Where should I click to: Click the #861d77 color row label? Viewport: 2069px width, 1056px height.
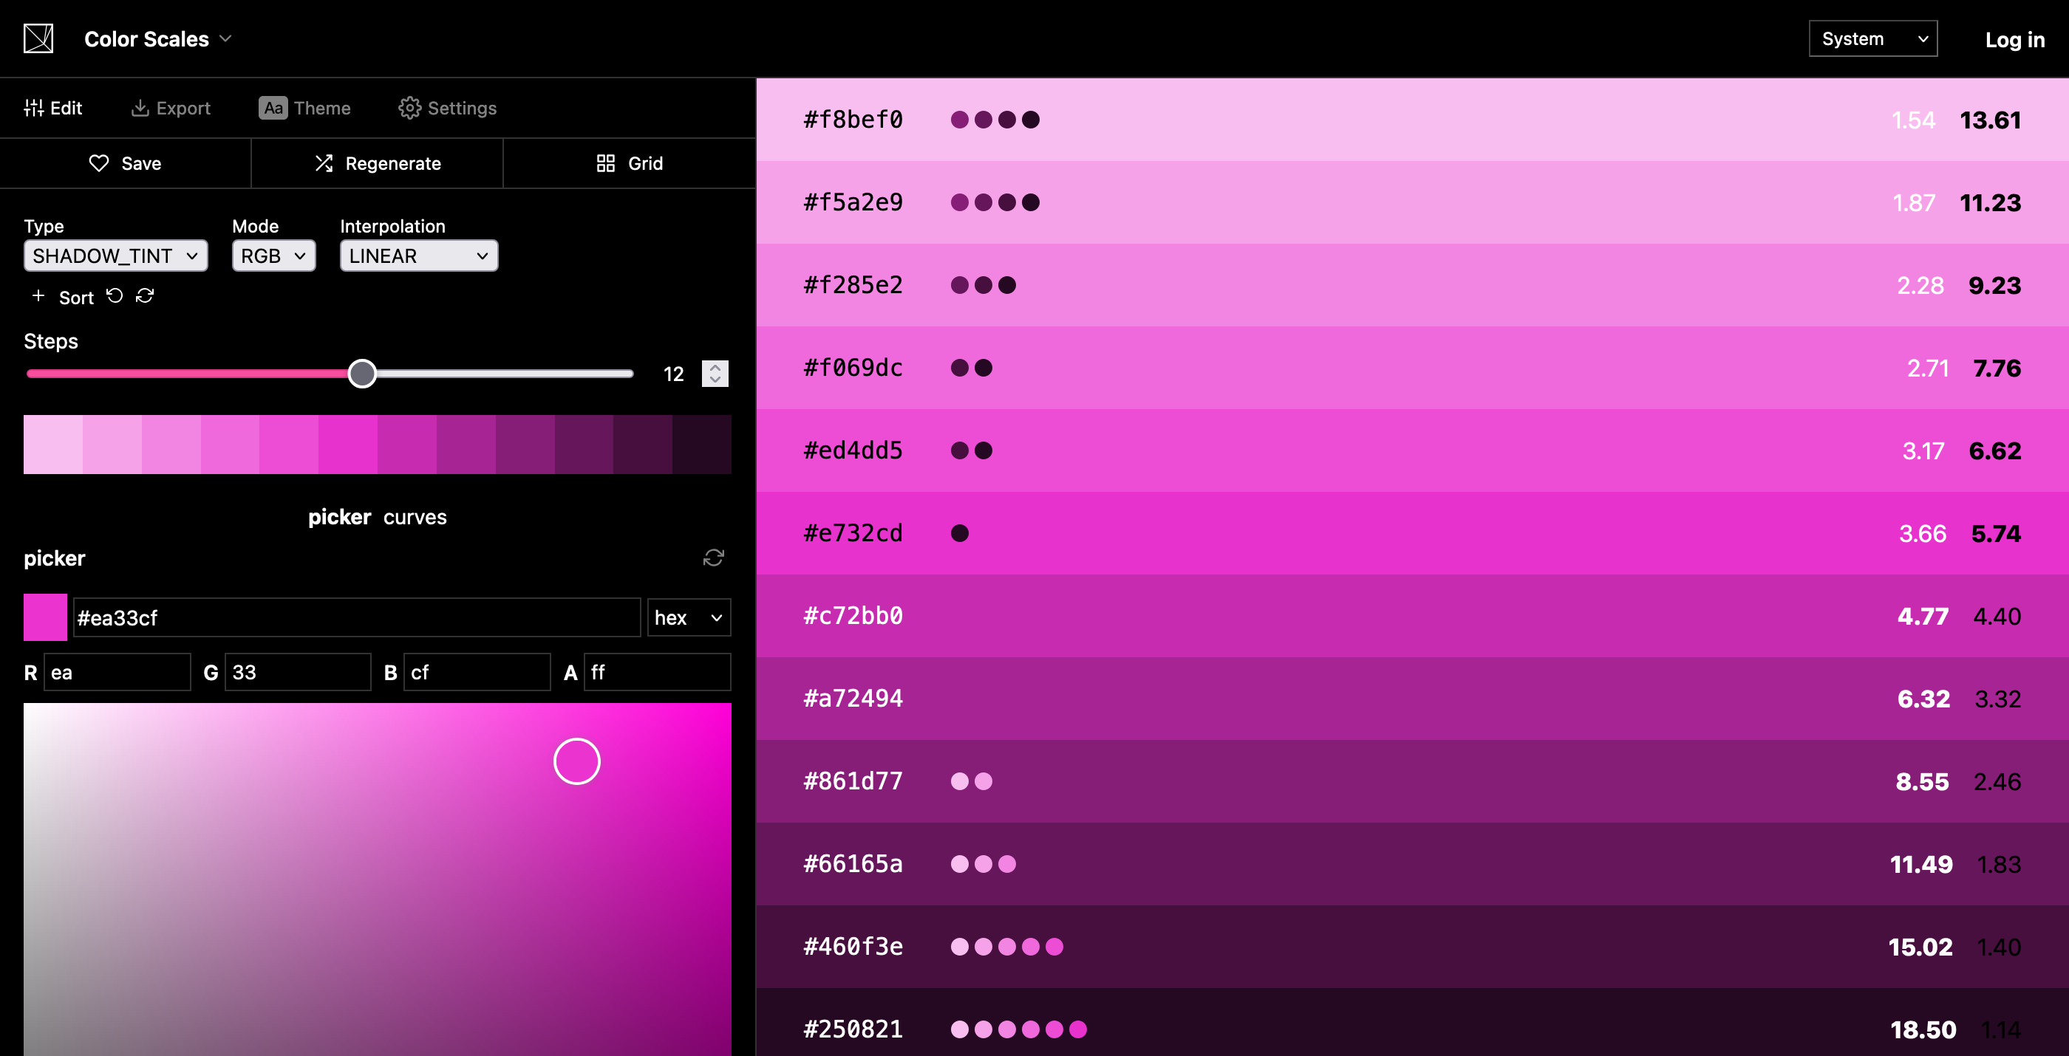853,781
